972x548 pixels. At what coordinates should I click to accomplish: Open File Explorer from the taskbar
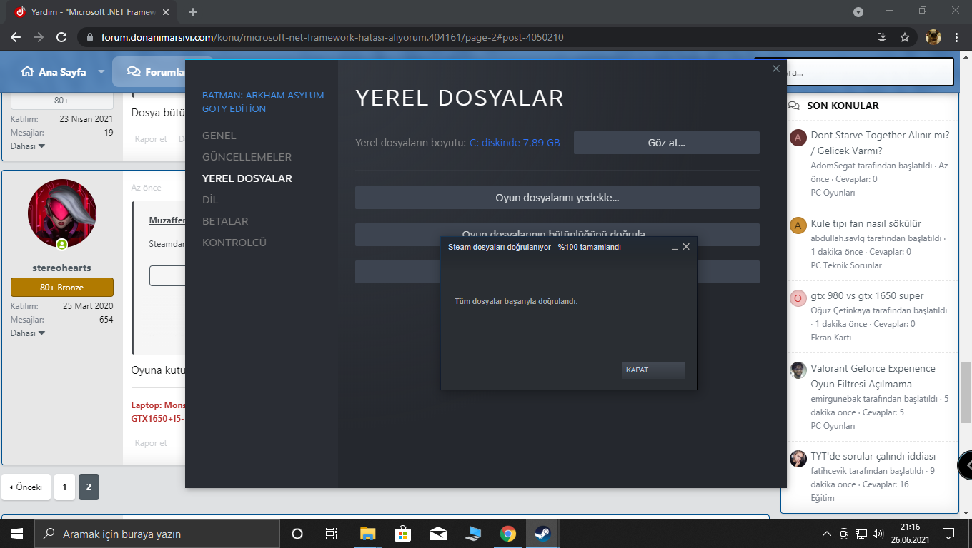pos(367,534)
